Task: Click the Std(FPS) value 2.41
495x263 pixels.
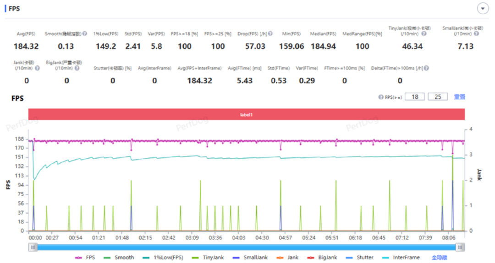Action: point(133,46)
